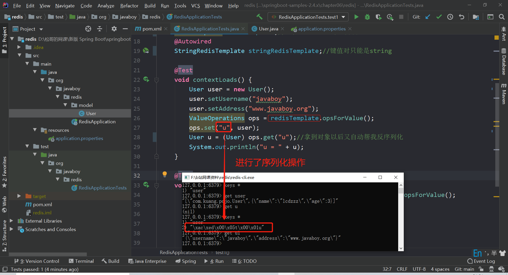This screenshot has height=275, width=508.
Task: Open the VCS menu
Action: pyautogui.click(x=196, y=6)
